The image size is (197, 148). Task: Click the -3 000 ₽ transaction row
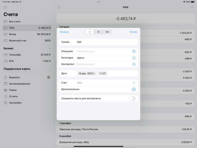167,91
